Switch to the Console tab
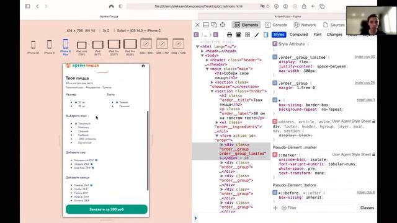Viewport: 397px width, 223px height. 275,25
